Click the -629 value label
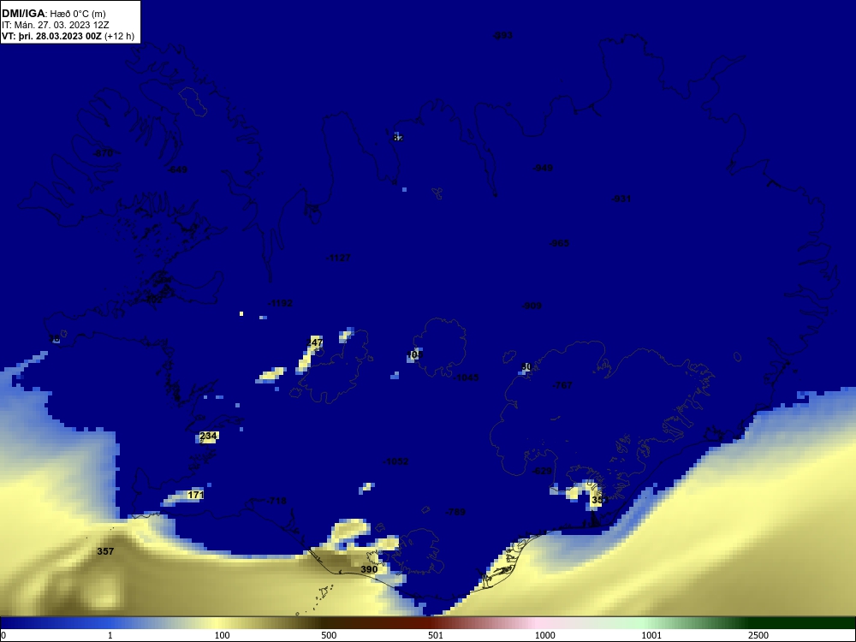 (542, 471)
